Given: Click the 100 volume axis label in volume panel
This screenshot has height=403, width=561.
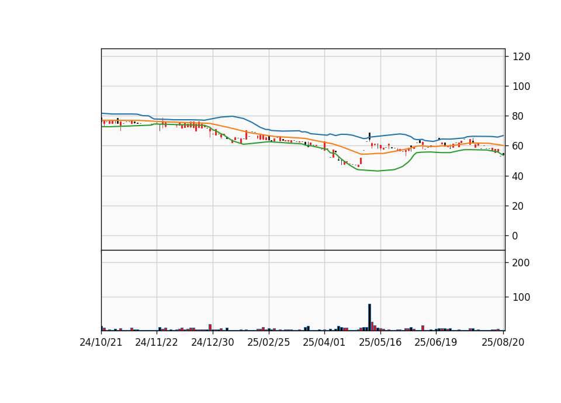Looking at the screenshot, I should pos(521,297).
